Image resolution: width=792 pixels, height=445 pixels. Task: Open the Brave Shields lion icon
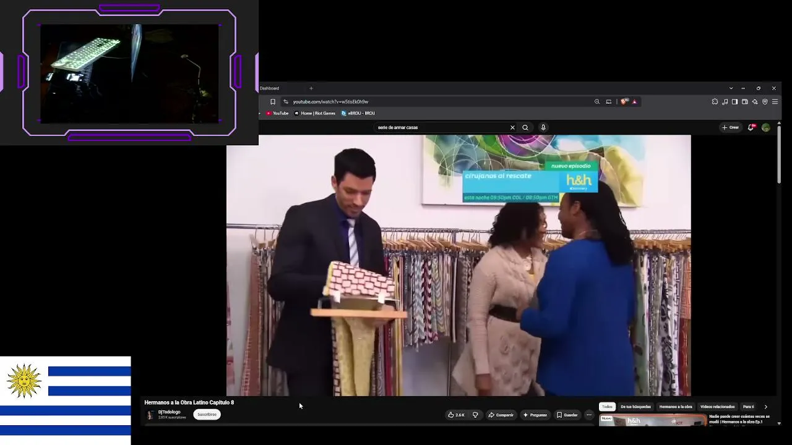pyautogui.click(x=624, y=101)
